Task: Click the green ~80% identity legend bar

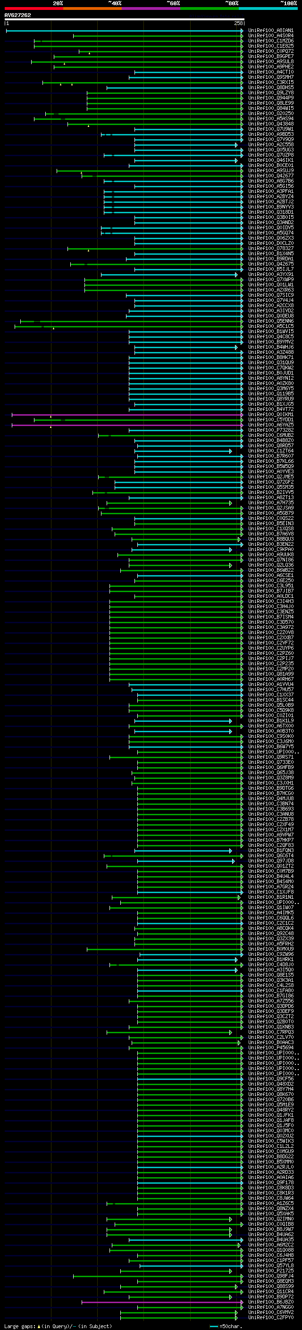Action: click(x=210, y=9)
